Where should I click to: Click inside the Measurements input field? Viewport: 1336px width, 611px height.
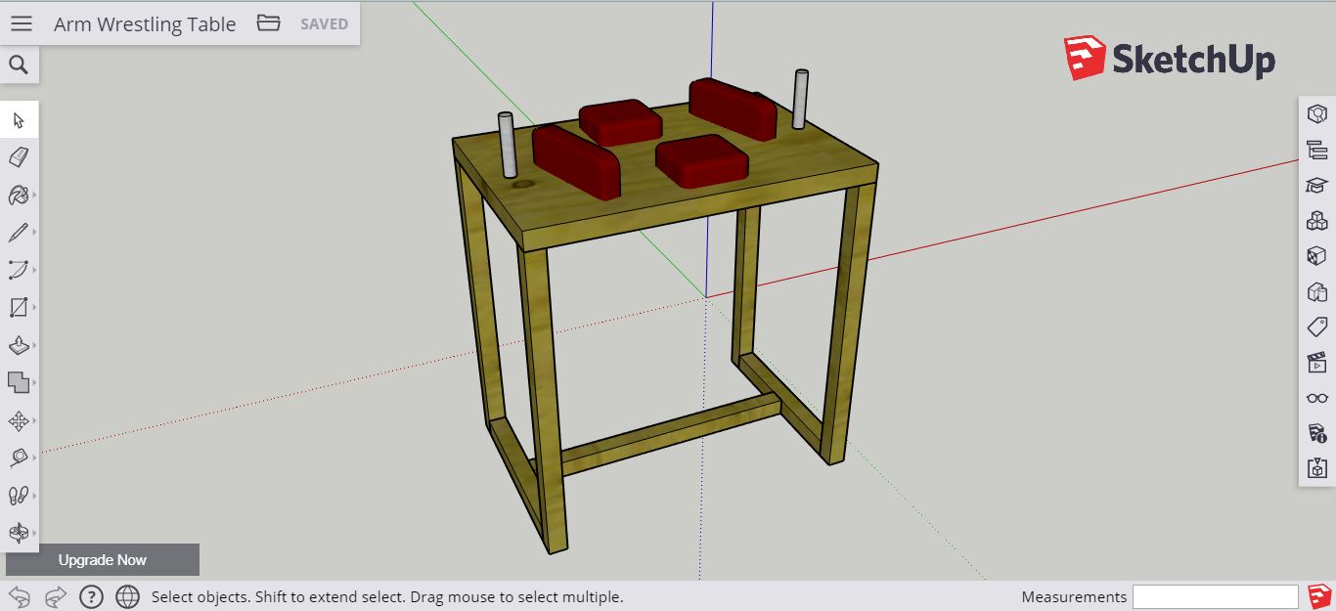[x=1216, y=596]
